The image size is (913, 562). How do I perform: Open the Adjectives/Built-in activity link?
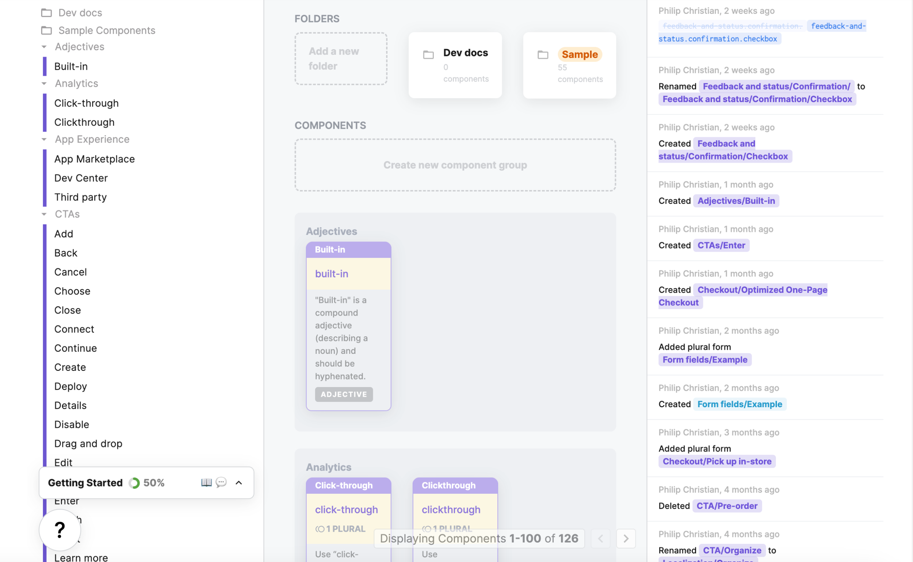click(736, 201)
